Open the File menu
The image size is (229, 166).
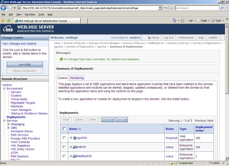pos(3,15)
